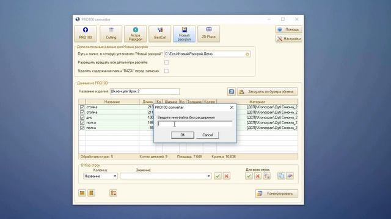
Task: Click the tree-structure icon at bottom left
Action: click(x=113, y=193)
